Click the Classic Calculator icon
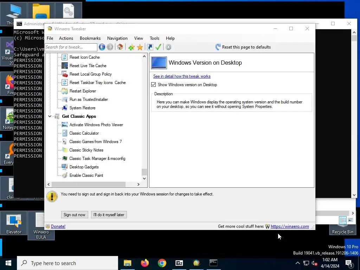The image size is (360, 270). pos(65,133)
